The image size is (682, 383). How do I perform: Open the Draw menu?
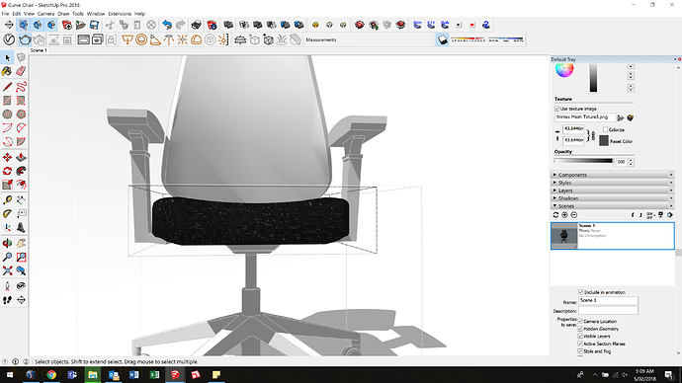click(x=63, y=14)
